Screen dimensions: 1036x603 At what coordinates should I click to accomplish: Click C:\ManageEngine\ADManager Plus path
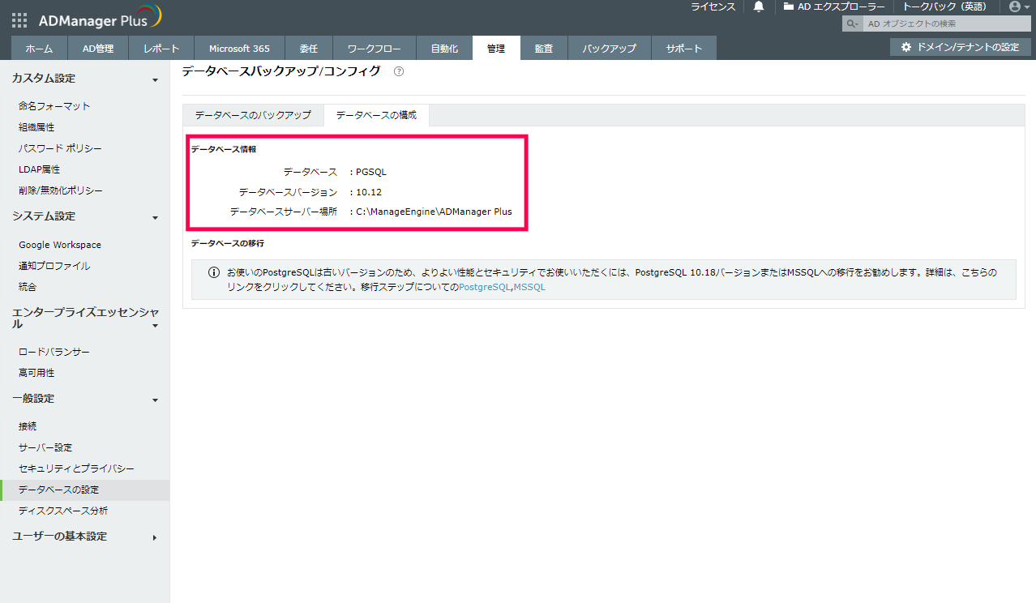tap(434, 212)
